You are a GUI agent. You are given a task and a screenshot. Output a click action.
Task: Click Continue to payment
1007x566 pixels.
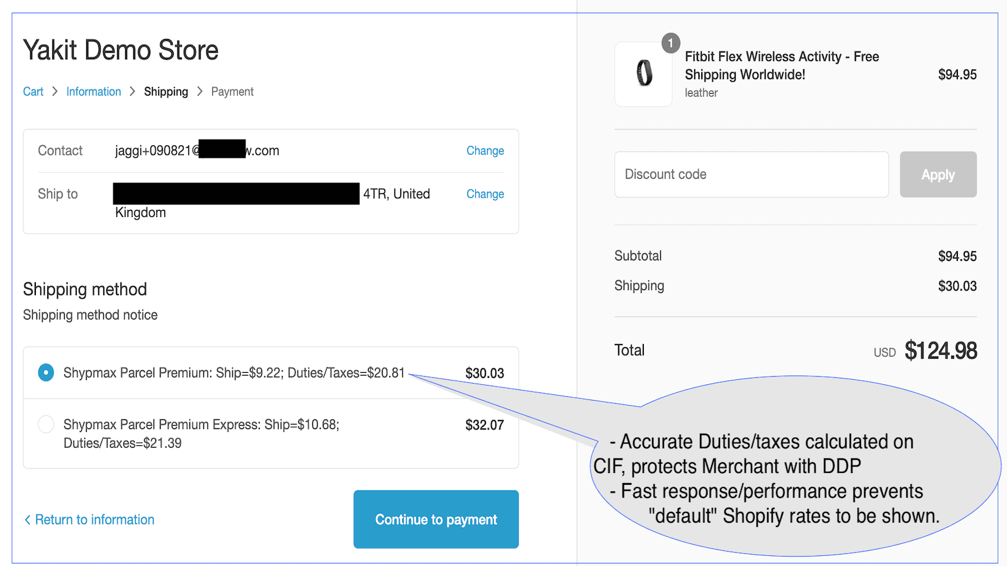[x=436, y=519]
